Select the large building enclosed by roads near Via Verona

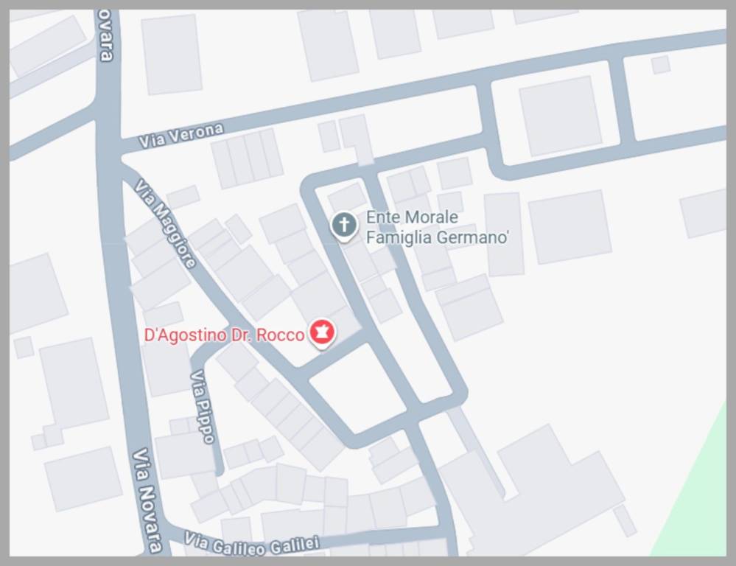coord(561,116)
